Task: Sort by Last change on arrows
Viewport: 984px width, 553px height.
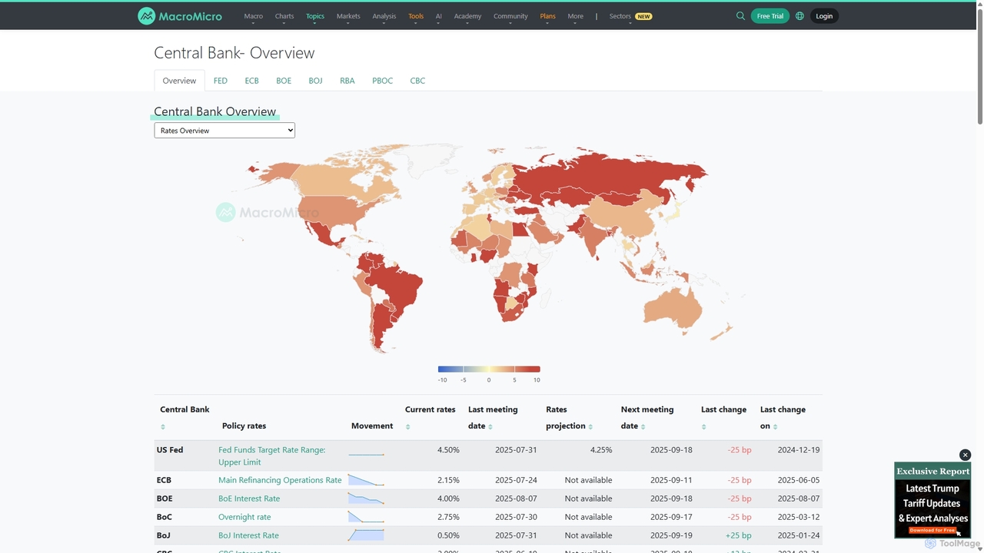Action: click(776, 427)
